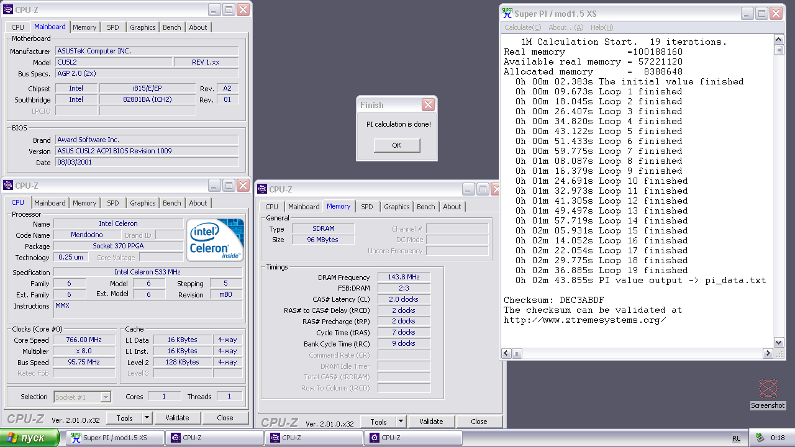Click Multiplier x 8.0 field
The width and height of the screenshot is (795, 447).
[83, 351]
